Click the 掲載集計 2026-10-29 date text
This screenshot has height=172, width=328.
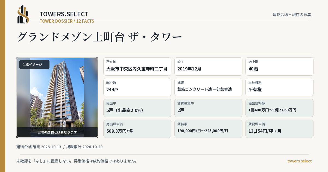[x=84, y=147]
